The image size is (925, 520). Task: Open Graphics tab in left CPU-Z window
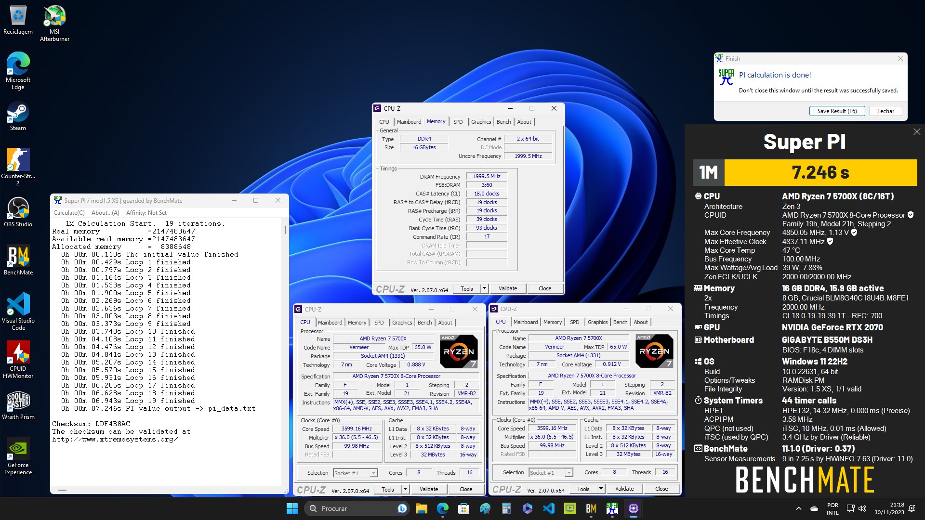402,323
